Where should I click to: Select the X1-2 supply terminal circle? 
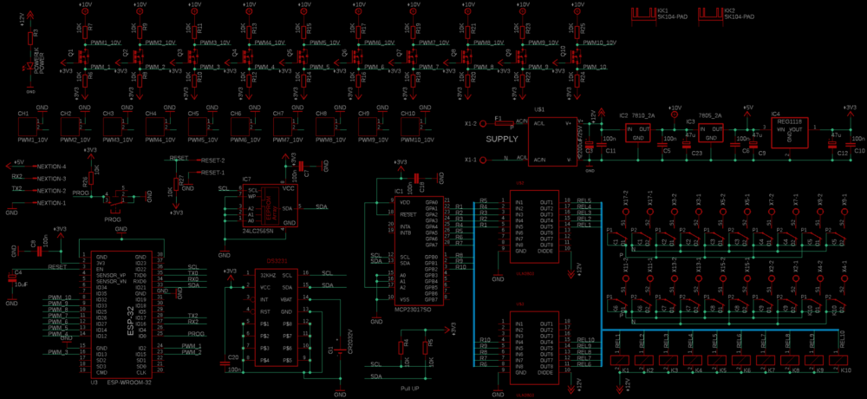(x=483, y=123)
